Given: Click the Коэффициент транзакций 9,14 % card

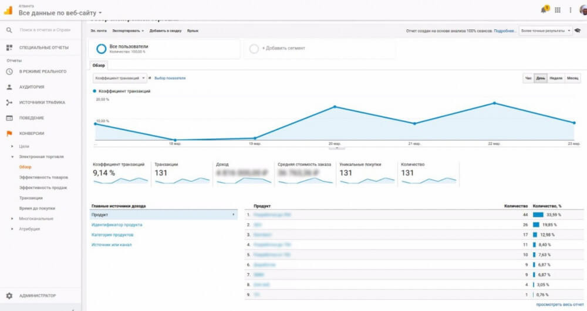Looking at the screenshot, I should point(120,174).
